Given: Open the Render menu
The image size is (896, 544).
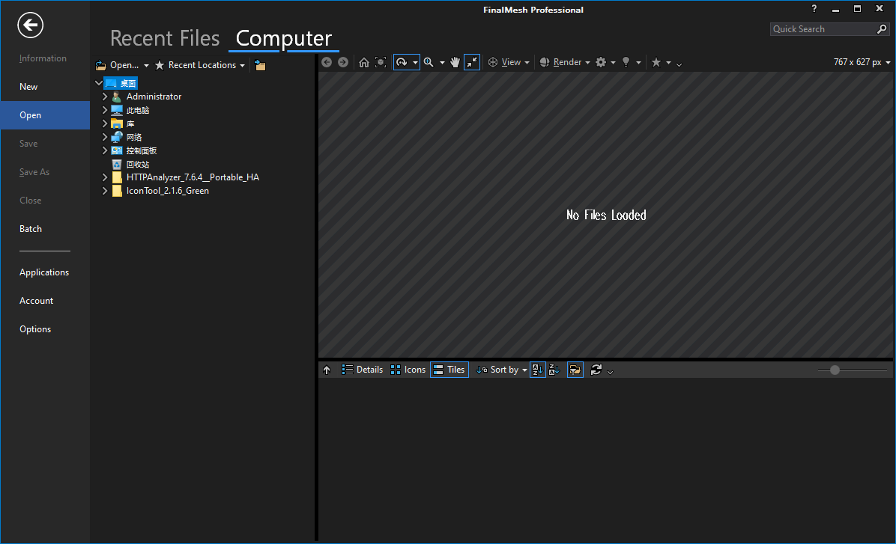Looking at the screenshot, I should [x=565, y=62].
